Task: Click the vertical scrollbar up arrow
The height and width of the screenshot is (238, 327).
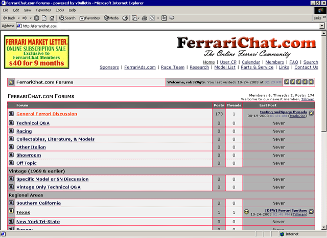Action: (323, 33)
